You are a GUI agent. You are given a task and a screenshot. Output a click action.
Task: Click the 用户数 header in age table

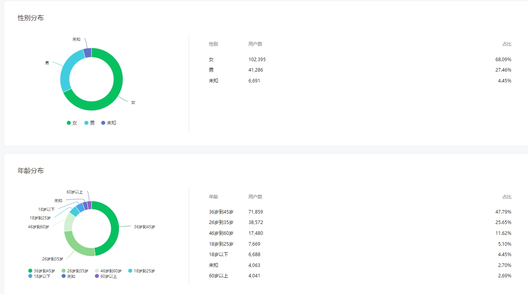point(255,197)
